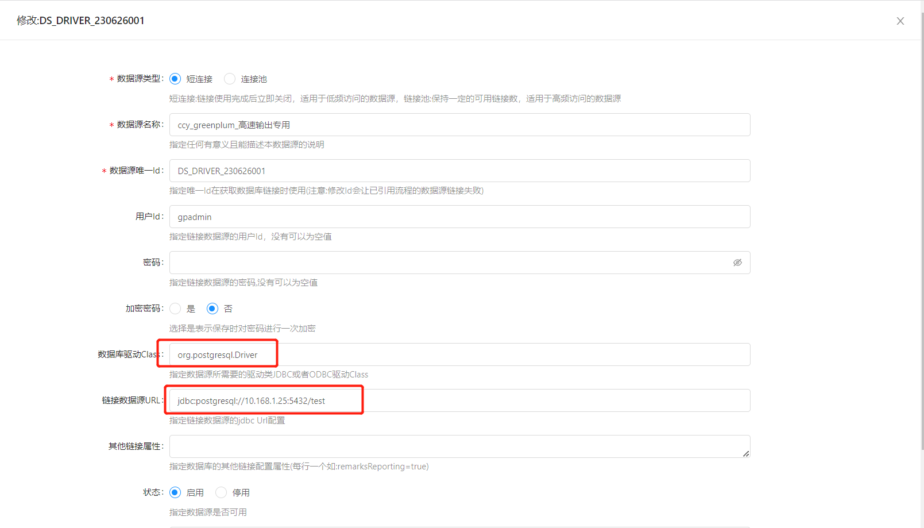The width and height of the screenshot is (924, 528).
Task: Set 加密密码 to 否
Action: [x=212, y=309]
